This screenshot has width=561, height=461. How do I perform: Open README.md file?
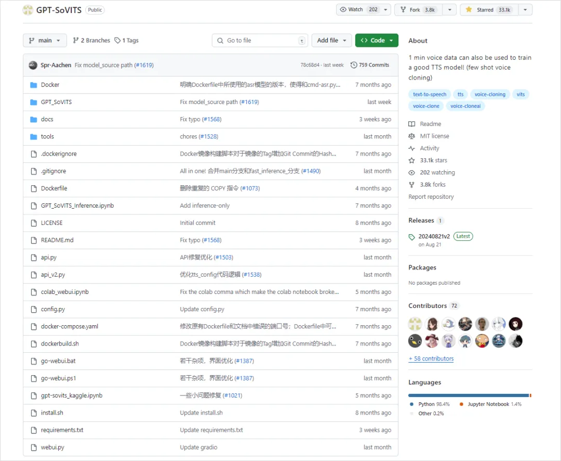57,240
